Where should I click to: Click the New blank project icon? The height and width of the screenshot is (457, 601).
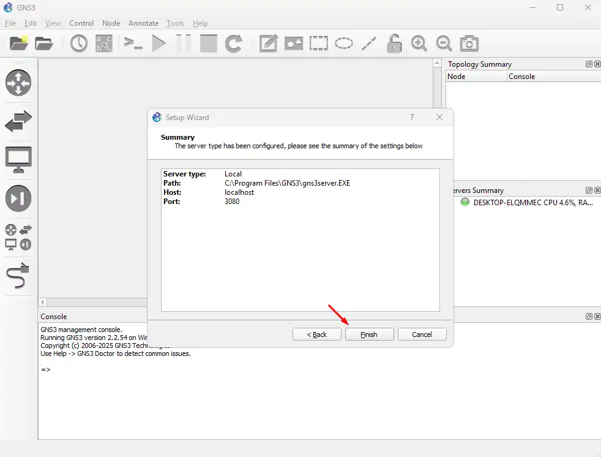(19, 43)
